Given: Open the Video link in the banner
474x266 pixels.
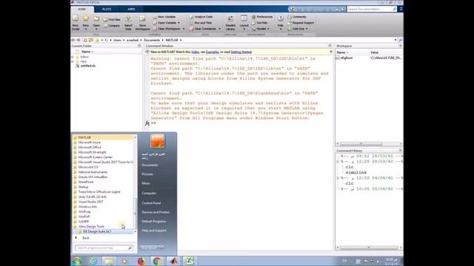Looking at the screenshot, I should pos(196,52).
